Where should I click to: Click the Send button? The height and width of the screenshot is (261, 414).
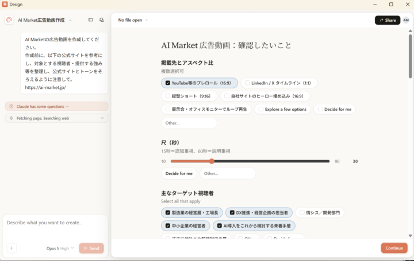point(91,248)
